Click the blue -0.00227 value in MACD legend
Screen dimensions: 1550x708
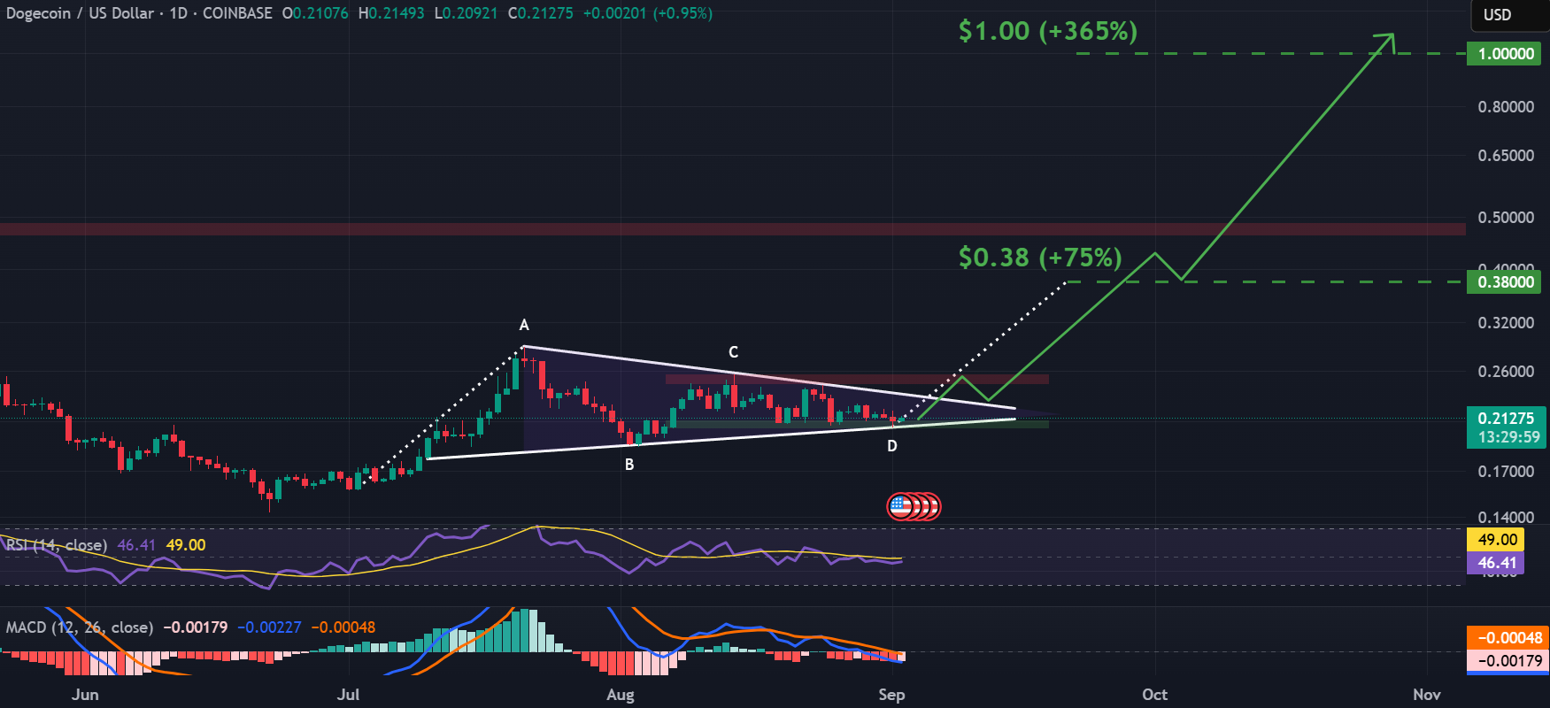tap(269, 627)
